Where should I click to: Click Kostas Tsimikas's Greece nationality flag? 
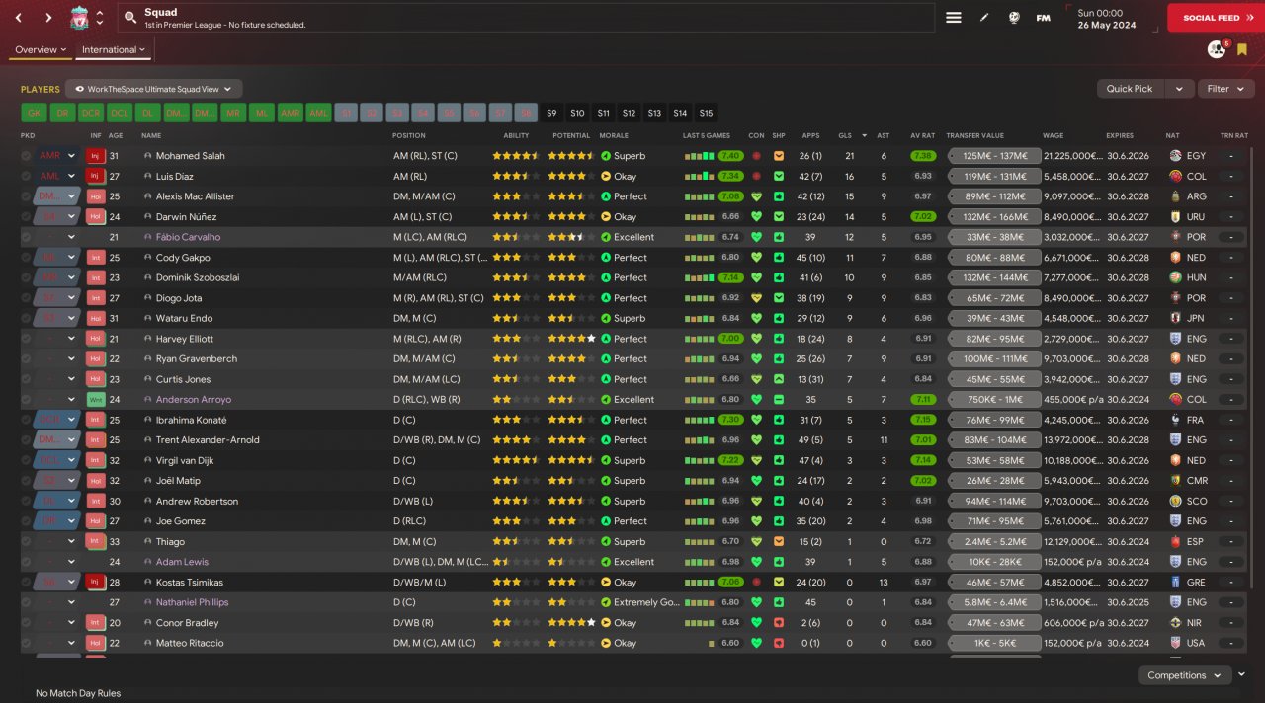tap(1175, 583)
